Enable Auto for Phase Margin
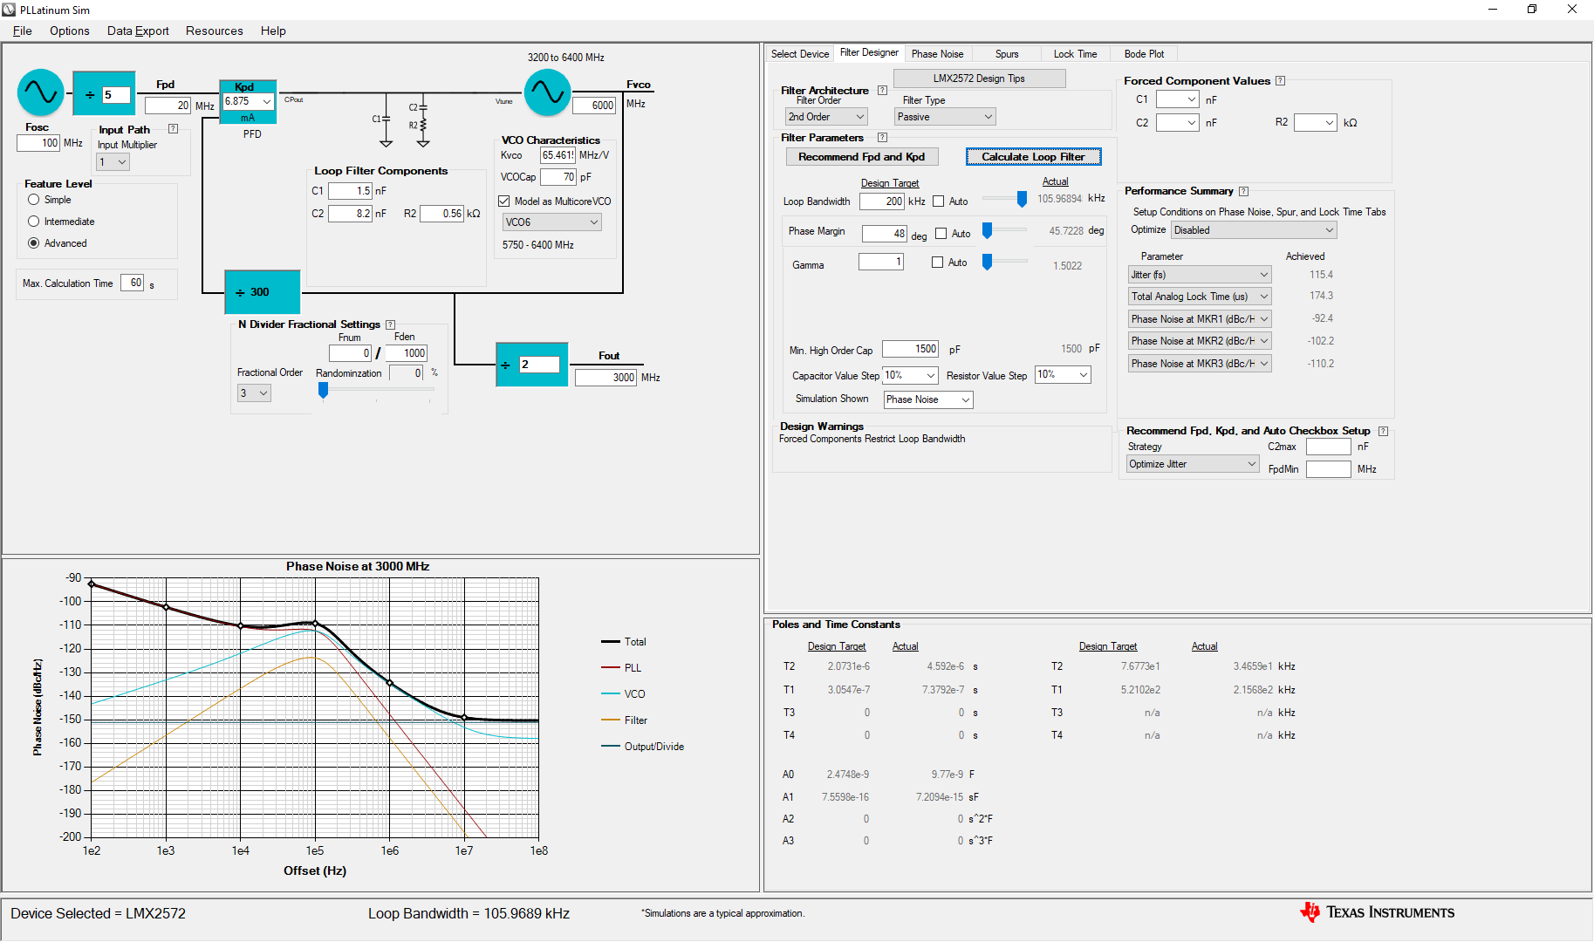This screenshot has height=942, width=1594. (941, 234)
